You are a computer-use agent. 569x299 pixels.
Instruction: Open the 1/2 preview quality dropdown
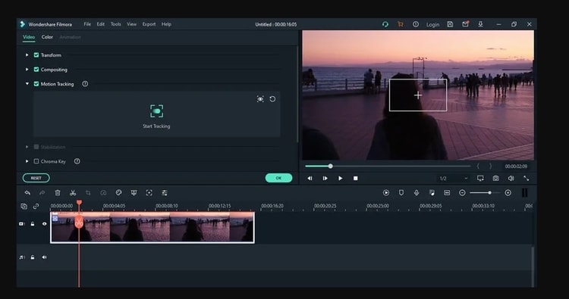[454, 179]
